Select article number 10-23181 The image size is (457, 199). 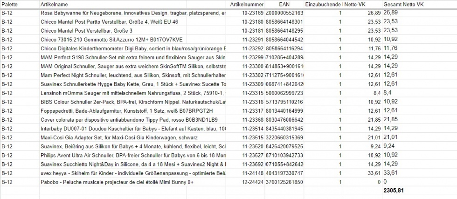coord(246,31)
